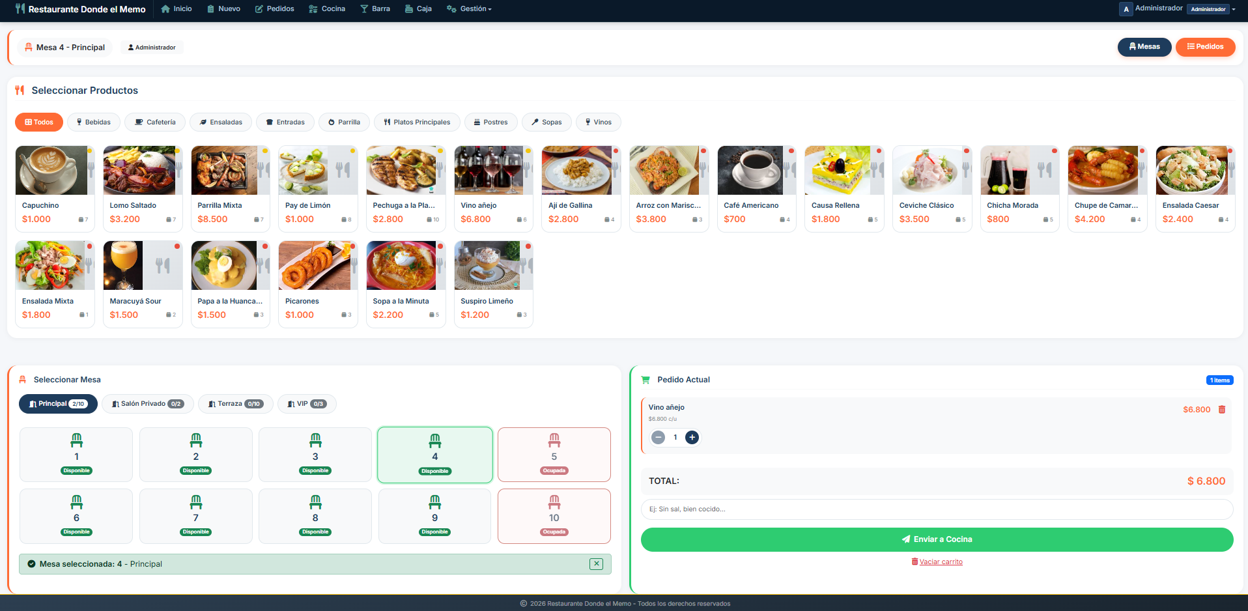Click the trash icon next to Vino añejo
The image size is (1248, 611).
(x=1222, y=409)
